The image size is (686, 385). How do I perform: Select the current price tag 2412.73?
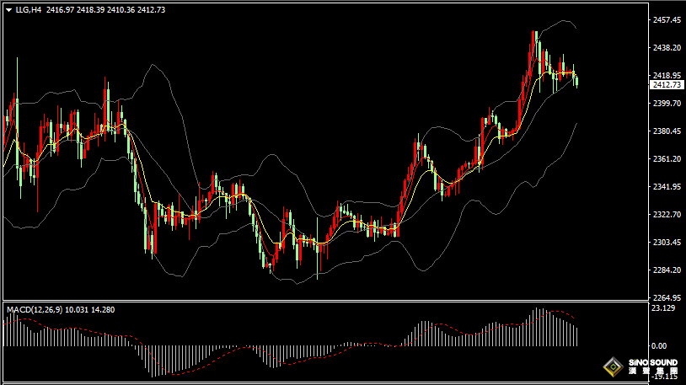667,84
